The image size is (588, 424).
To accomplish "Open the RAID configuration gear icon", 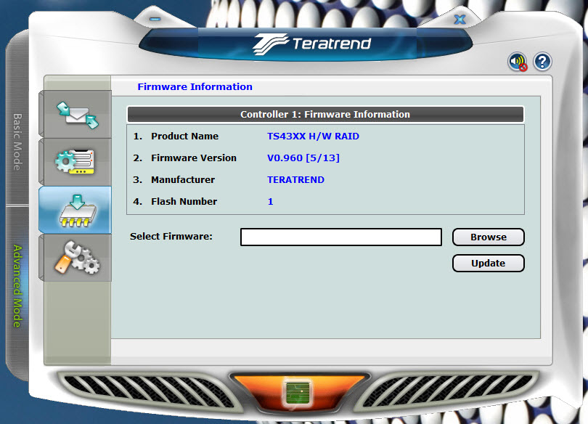I will [75, 162].
